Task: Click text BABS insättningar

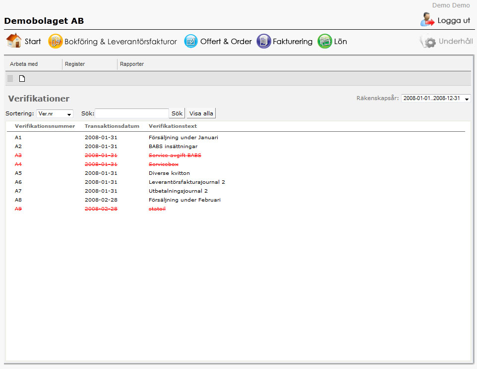Action: coord(173,147)
